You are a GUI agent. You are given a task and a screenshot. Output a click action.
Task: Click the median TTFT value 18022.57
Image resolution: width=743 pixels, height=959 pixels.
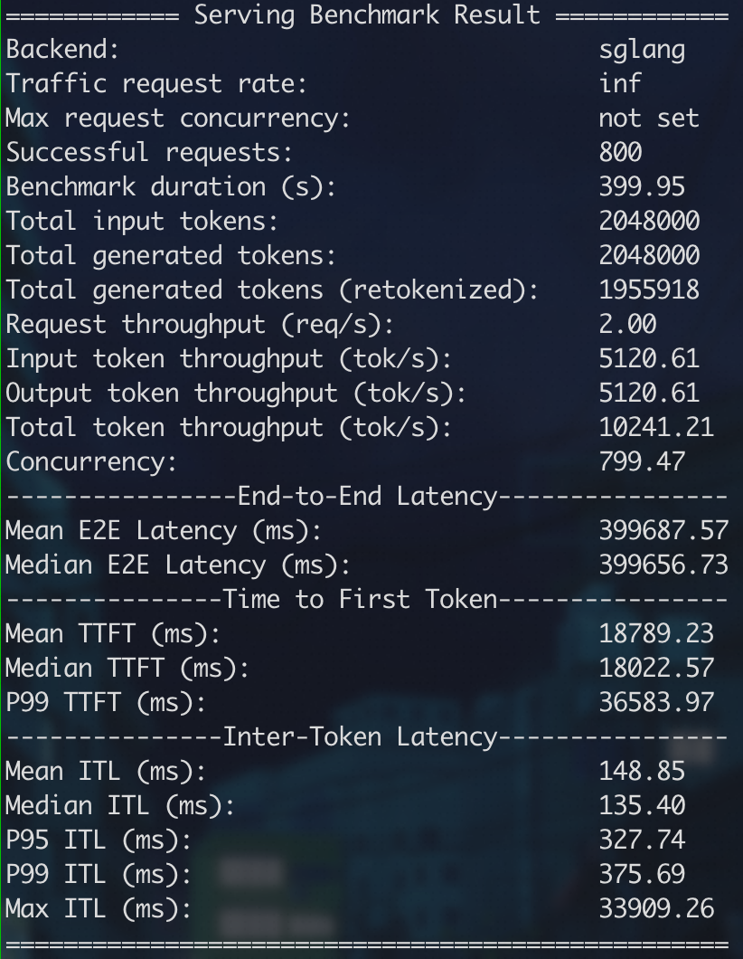(x=656, y=669)
